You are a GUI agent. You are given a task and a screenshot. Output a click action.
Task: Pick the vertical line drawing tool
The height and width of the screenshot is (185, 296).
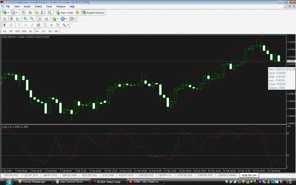coord(19,25)
